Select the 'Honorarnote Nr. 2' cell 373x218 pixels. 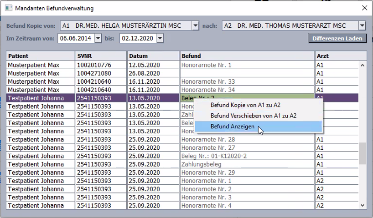(x=247, y=189)
